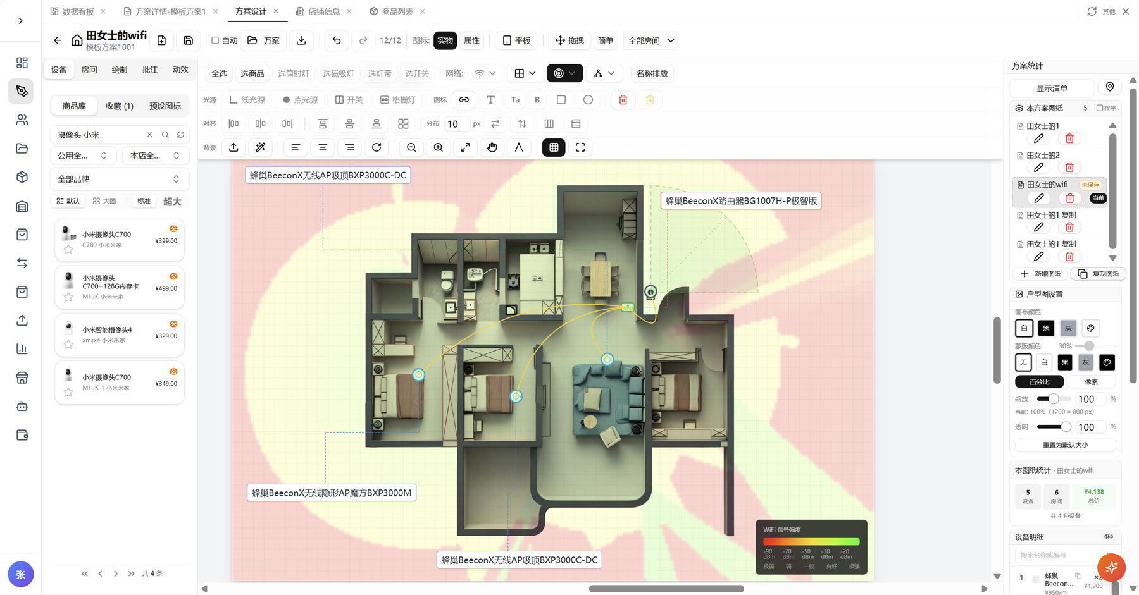This screenshot has width=1139, height=595.
Task: Clear the 摄像头 小米 search text
Action: click(149, 135)
